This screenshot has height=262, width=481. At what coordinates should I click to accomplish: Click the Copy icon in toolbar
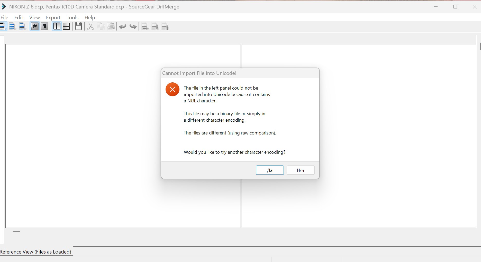[101, 26]
